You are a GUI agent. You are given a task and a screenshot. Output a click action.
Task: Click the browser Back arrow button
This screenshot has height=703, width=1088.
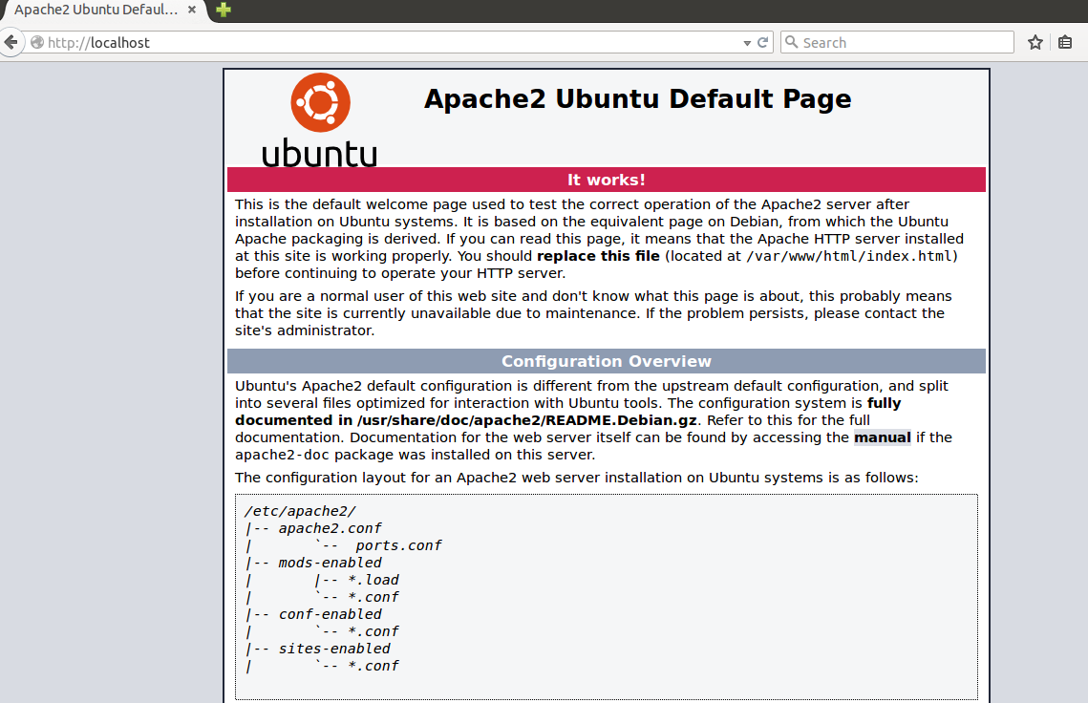(x=11, y=42)
